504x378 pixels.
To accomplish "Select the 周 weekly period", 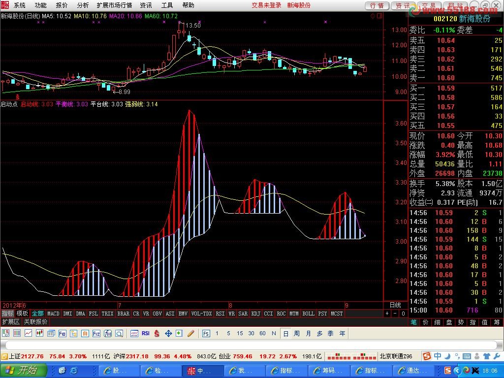I will [x=297, y=334].
